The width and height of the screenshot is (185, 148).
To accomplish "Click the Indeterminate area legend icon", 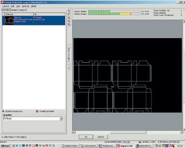I will pos(3,111).
